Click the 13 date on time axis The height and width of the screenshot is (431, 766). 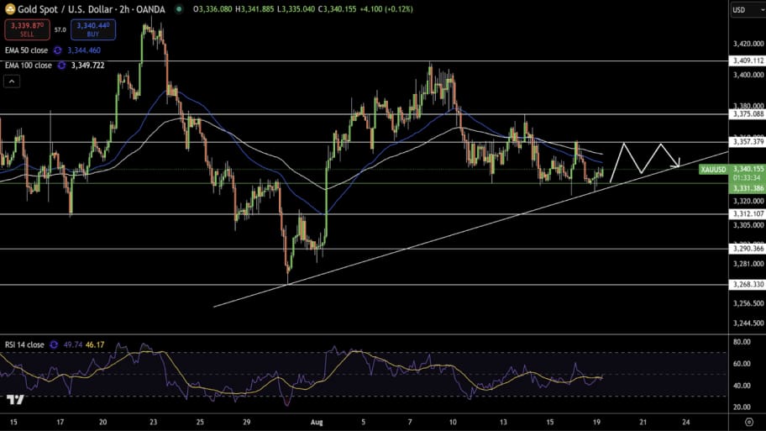(503, 423)
